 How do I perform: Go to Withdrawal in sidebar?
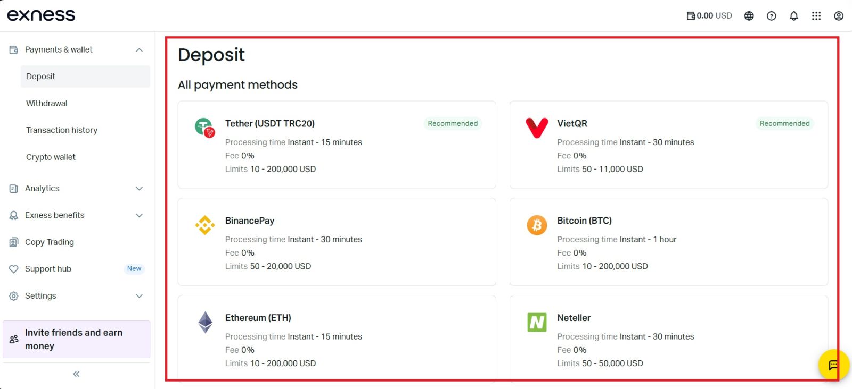[47, 103]
